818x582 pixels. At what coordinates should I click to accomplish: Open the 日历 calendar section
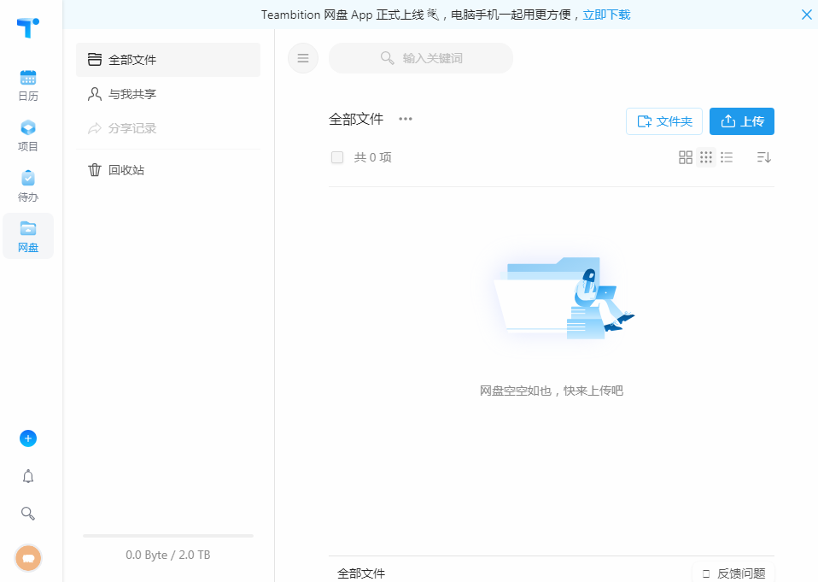pos(28,85)
